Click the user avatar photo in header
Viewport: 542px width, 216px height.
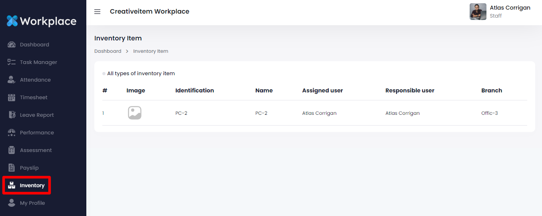pos(478,12)
